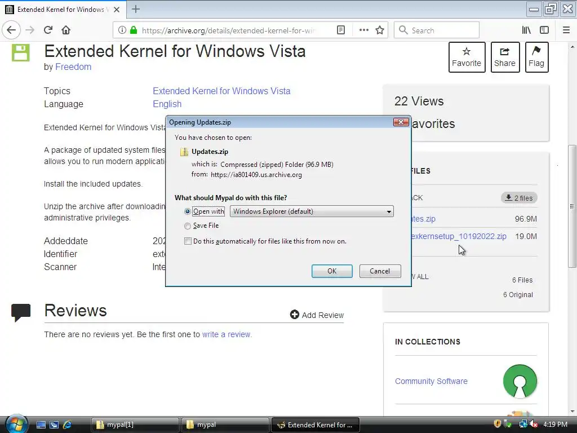Reload the current page
This screenshot has height=433, width=577.
coord(48,30)
